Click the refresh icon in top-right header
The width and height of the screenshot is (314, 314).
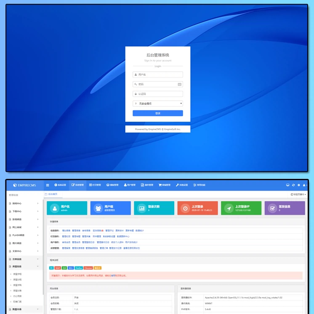293,185
